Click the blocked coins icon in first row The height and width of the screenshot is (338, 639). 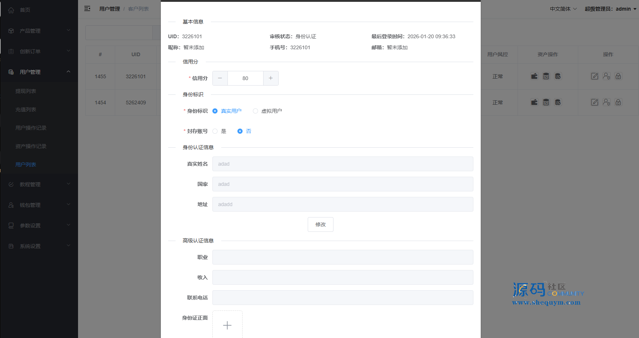click(x=558, y=76)
